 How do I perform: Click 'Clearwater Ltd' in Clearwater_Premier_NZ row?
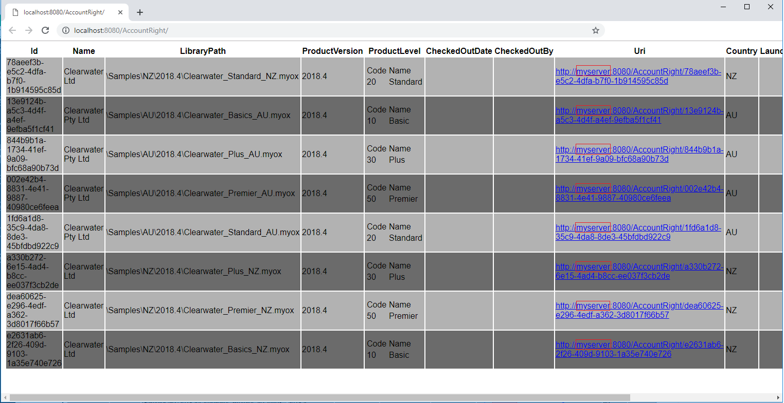pos(84,310)
